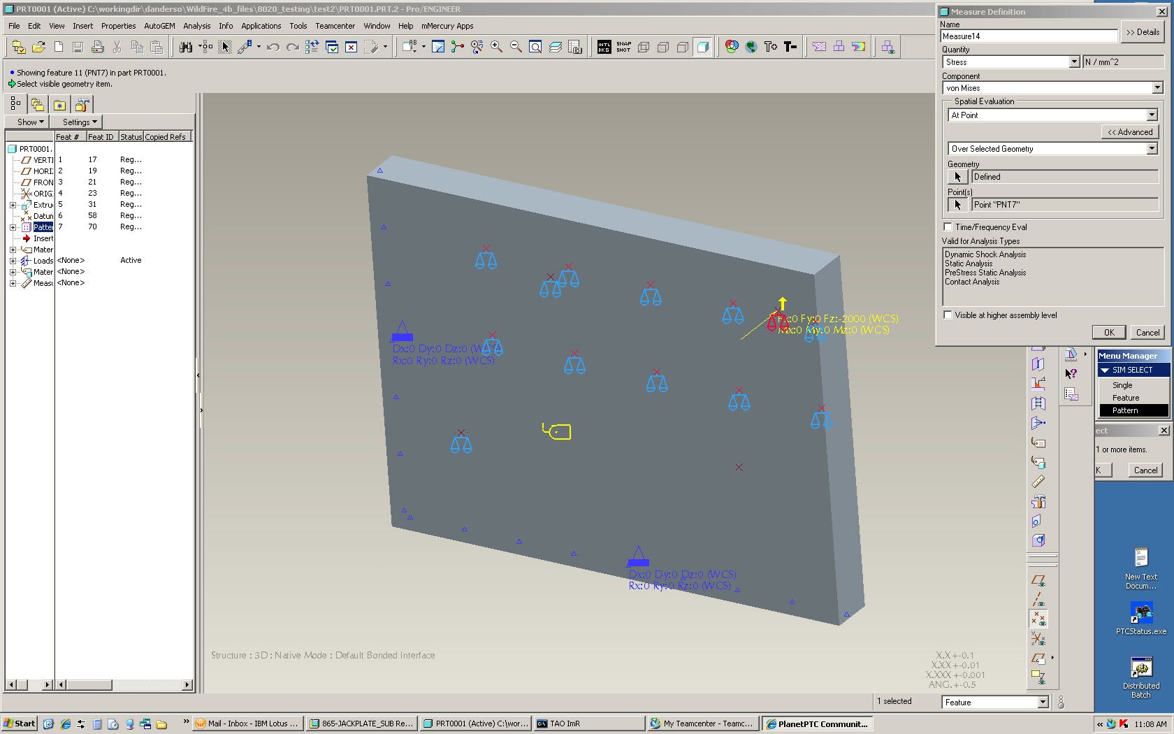
Task: Toggle coordinate system display icon
Action: [1038, 639]
